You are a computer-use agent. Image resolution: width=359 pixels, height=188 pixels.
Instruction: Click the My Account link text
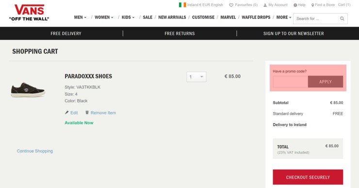pos(278,5)
